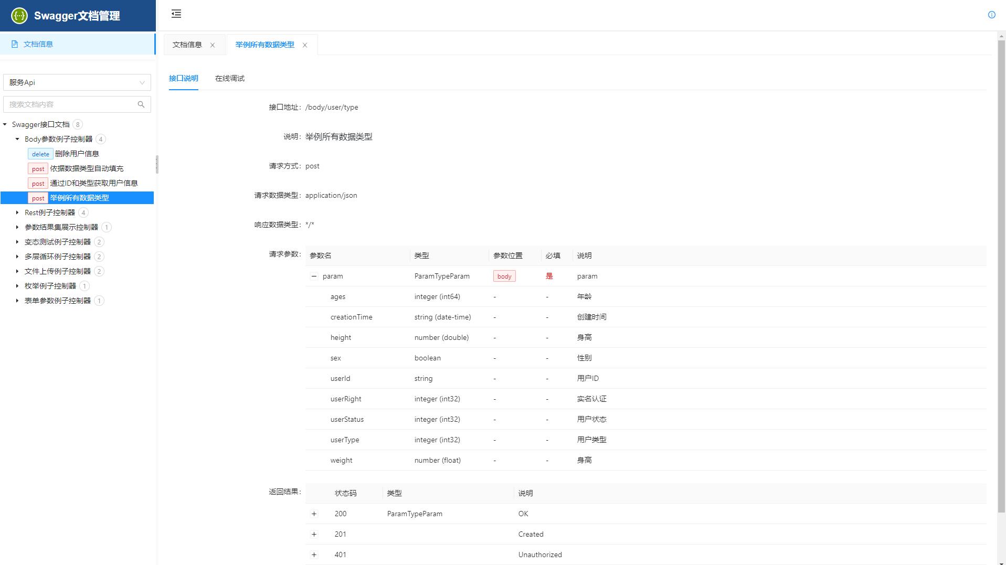Click the collapse sidebar icon
The width and height of the screenshot is (1006, 565).
176,14
